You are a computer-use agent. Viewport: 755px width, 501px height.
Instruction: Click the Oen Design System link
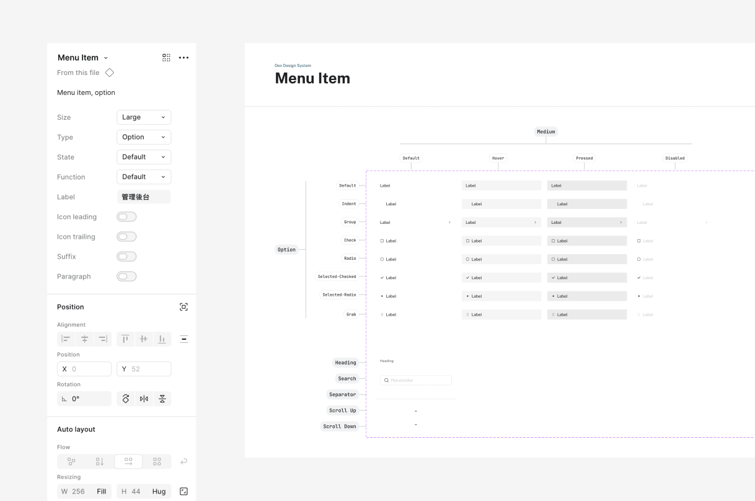pyautogui.click(x=293, y=65)
